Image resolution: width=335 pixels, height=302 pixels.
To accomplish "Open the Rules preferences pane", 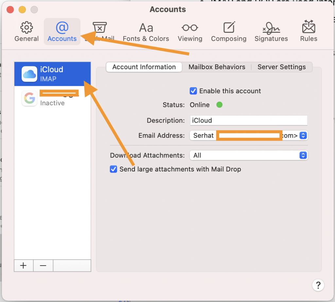I will click(x=309, y=31).
